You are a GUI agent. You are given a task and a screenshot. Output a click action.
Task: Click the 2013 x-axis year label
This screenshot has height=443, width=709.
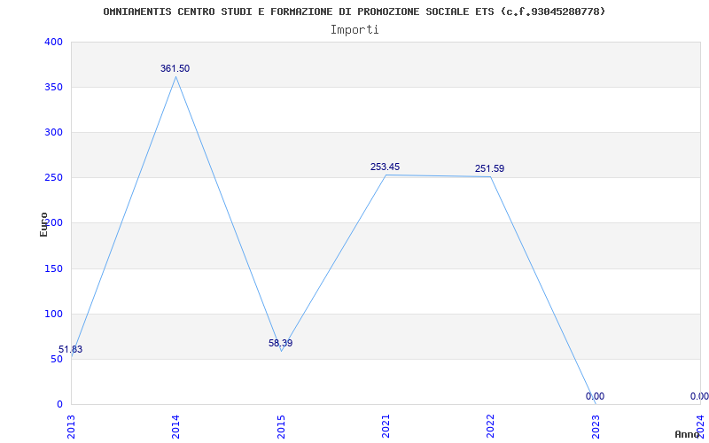coord(71,426)
